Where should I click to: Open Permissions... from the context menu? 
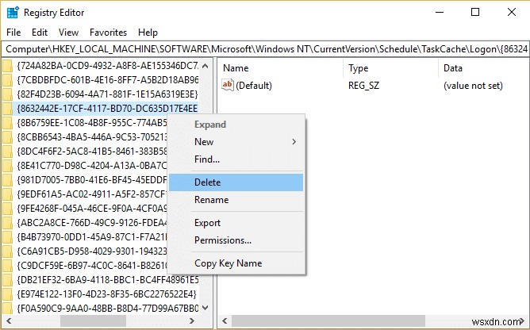coord(236,240)
